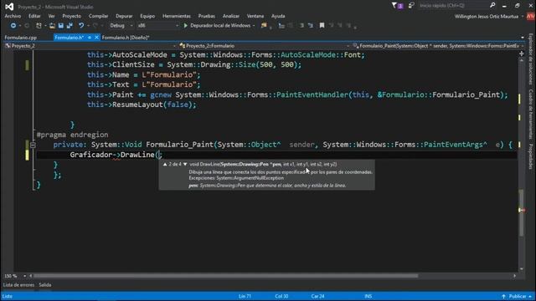
Task: Open the user account Willington Jesus dropdown
Action: tap(489, 17)
